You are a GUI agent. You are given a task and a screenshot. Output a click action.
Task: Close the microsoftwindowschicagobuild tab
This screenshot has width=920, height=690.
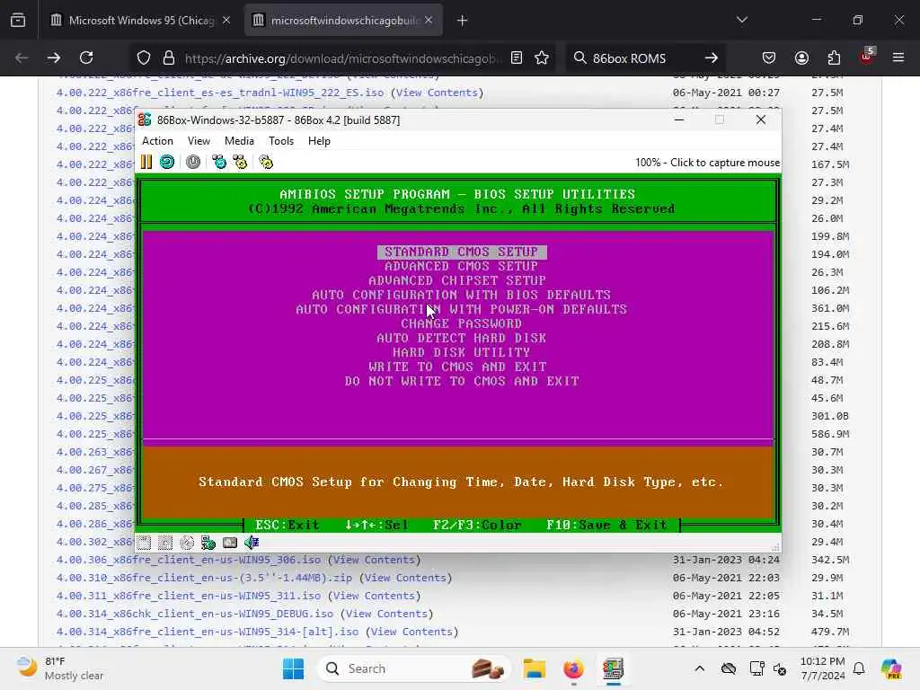point(429,21)
